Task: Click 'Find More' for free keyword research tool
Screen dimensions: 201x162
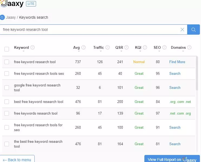Action: click(x=177, y=62)
